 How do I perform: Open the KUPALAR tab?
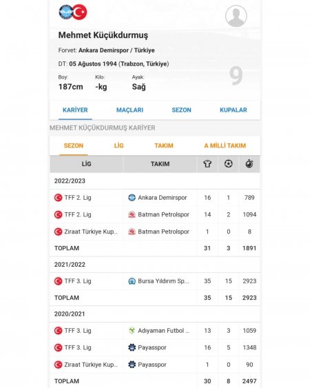[234, 110]
